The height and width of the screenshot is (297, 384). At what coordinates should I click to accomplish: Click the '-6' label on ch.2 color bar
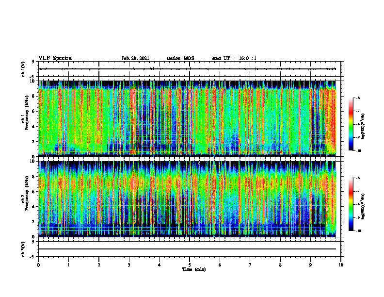coord(358,178)
